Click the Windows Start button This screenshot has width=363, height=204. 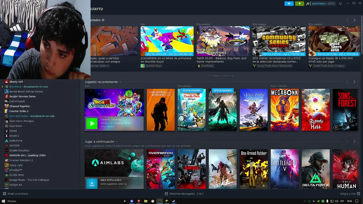click(x=4, y=201)
